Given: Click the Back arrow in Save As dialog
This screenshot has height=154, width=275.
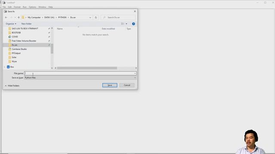Looking at the screenshot, I should coord(6,18).
